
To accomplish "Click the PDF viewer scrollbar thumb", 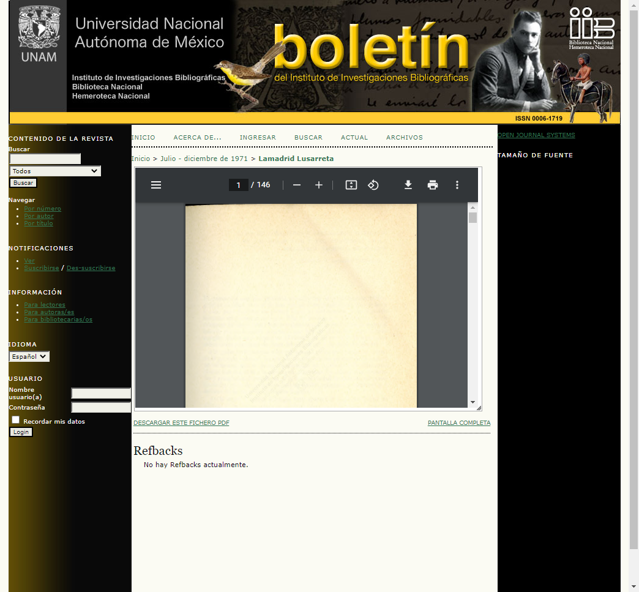I will 473,218.
